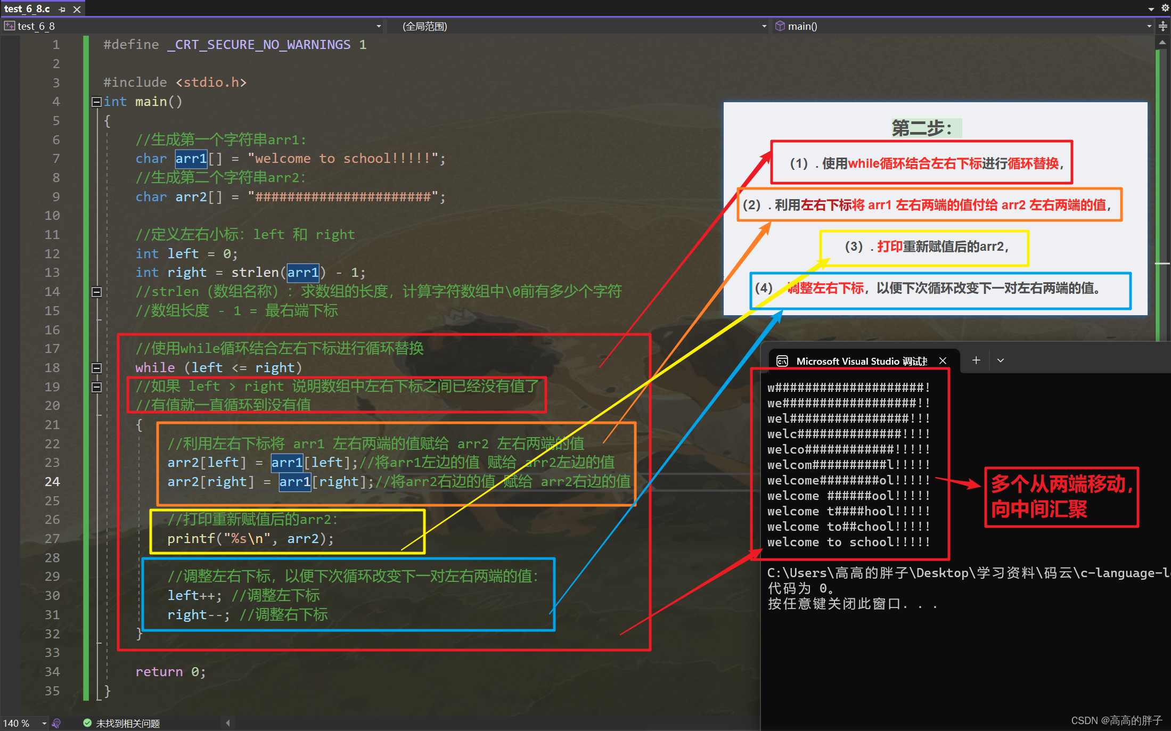Open the test_6_8 project scope dropdown
This screenshot has width=1171, height=731.
click(379, 26)
